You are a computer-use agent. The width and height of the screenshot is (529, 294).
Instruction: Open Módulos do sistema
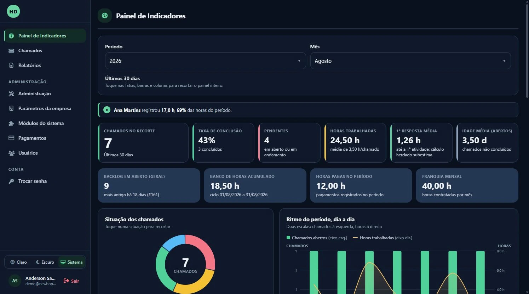click(45, 123)
